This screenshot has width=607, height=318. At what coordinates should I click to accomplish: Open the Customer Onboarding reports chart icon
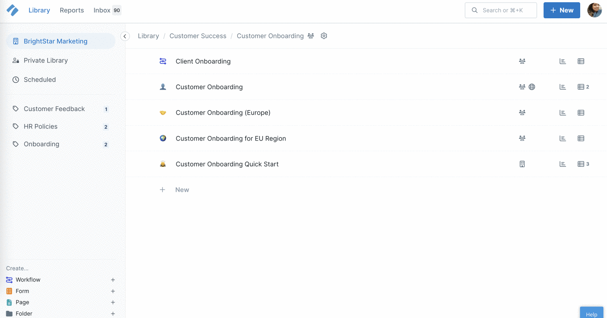tap(563, 87)
